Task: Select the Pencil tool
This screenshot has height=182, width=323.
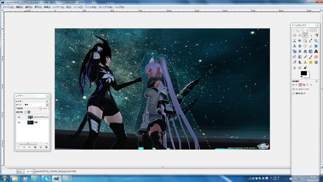Action: (x=305, y=57)
